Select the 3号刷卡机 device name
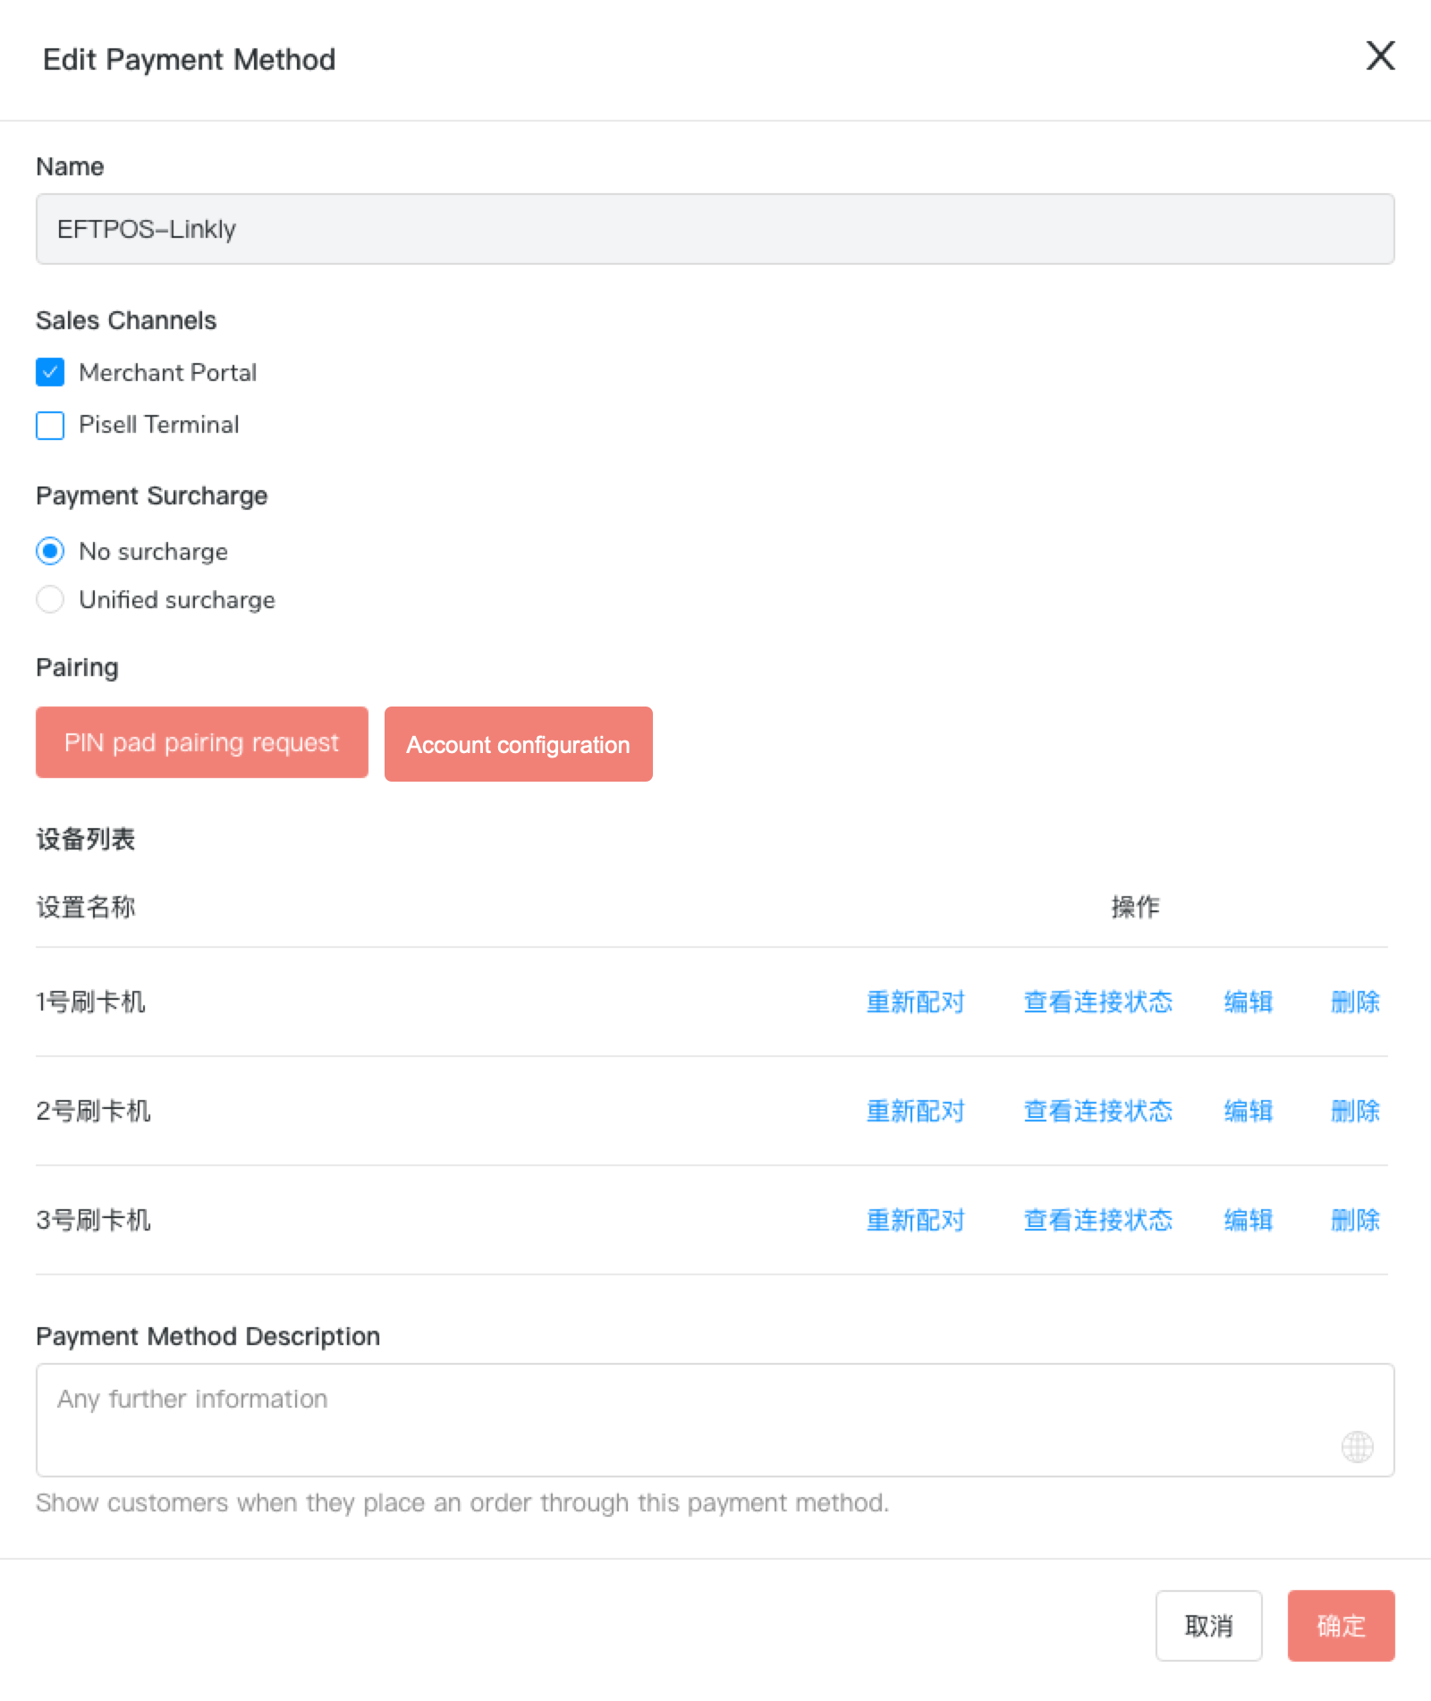 93,1220
